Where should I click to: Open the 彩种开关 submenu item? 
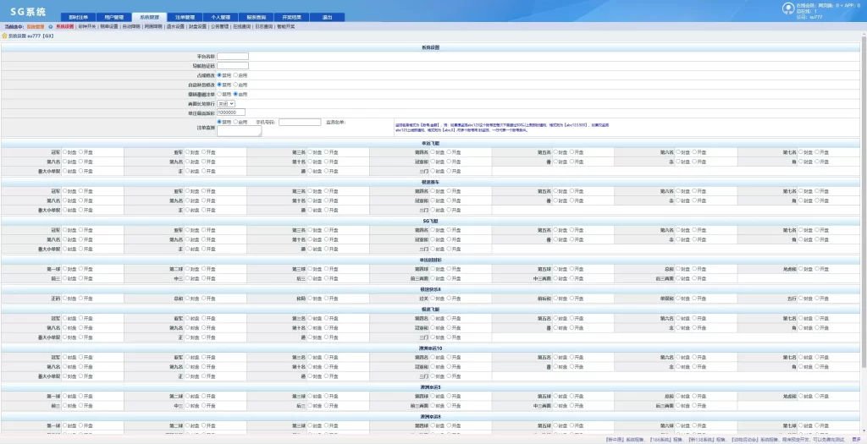click(86, 26)
